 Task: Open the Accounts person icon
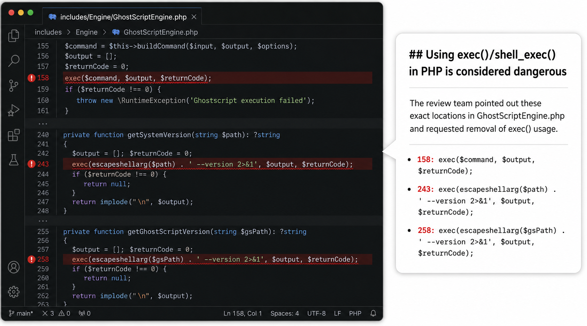tap(14, 267)
